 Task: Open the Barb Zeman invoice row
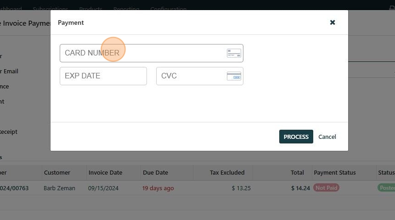coord(59,188)
